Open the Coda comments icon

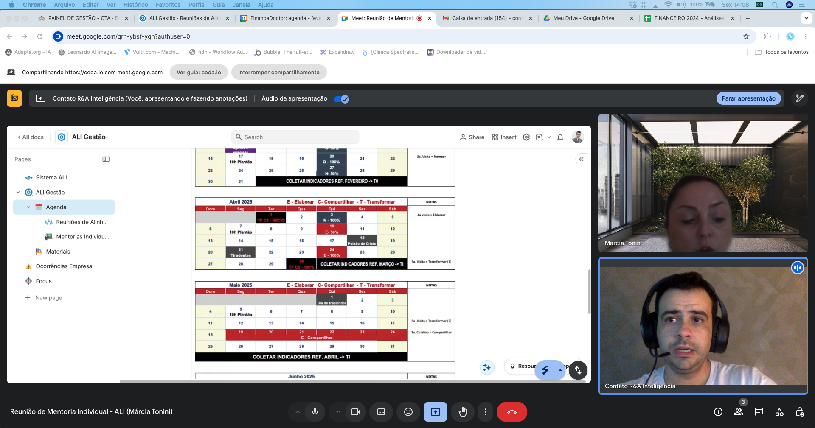tap(539, 137)
